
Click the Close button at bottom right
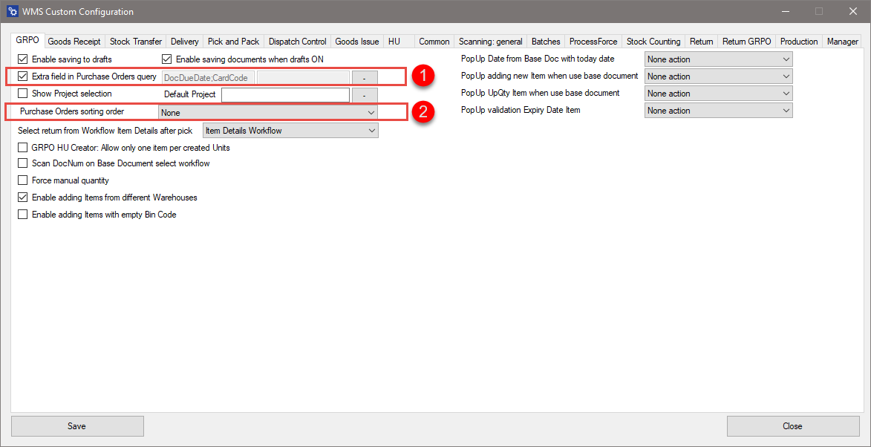tap(792, 426)
